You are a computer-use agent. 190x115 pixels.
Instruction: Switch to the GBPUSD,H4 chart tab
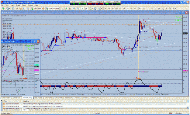click(7, 98)
